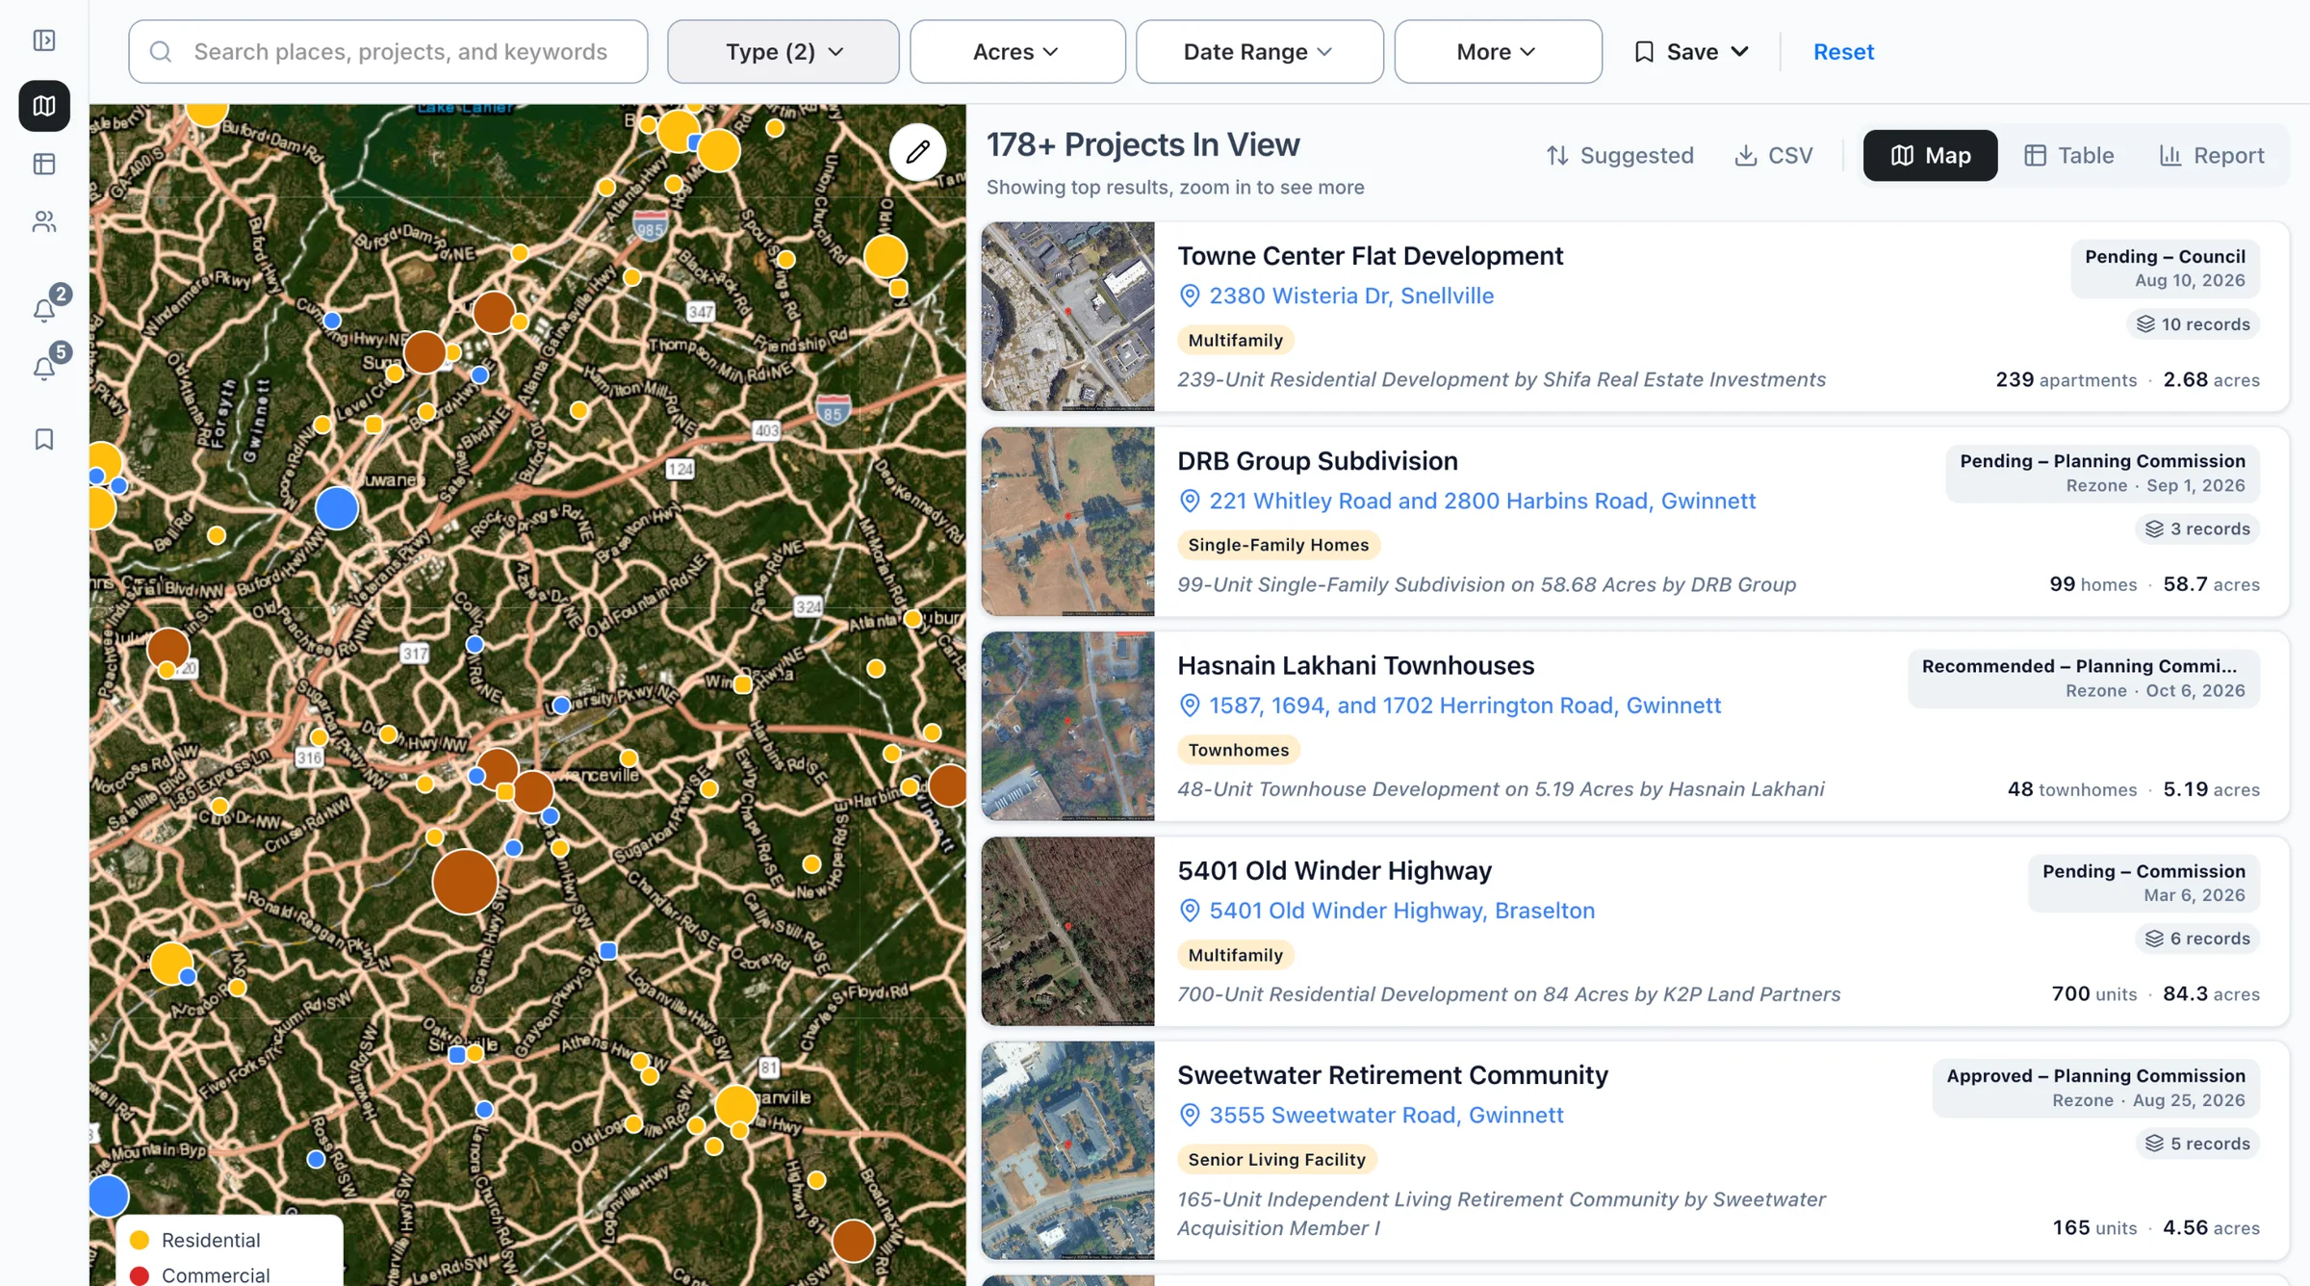This screenshot has width=2310, height=1286.
Task: Click Commercial red legend swatch
Action: click(x=140, y=1275)
